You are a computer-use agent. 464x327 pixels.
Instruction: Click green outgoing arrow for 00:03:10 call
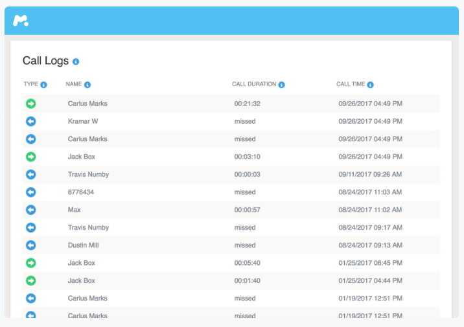point(30,157)
